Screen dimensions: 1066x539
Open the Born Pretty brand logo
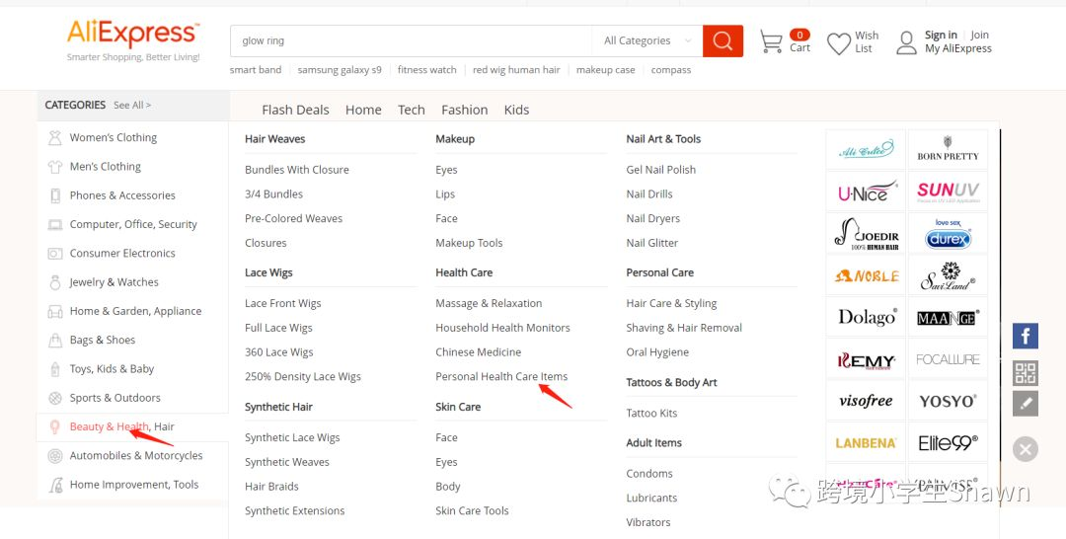[x=948, y=149]
